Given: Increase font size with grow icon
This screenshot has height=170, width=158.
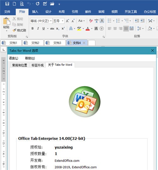Looking at the screenshot, I should tap(67, 21).
